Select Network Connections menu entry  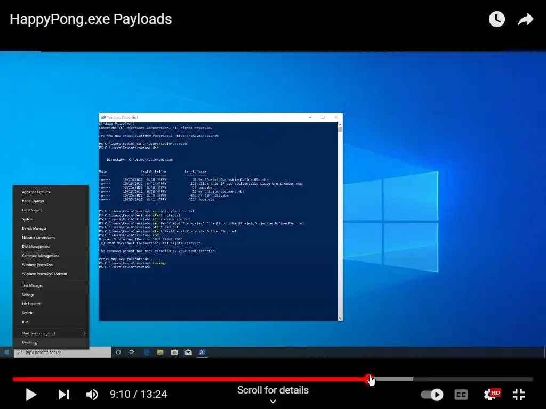pos(51,237)
